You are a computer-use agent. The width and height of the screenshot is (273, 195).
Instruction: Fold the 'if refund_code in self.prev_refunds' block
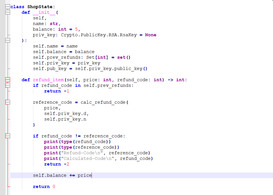tap(8, 85)
